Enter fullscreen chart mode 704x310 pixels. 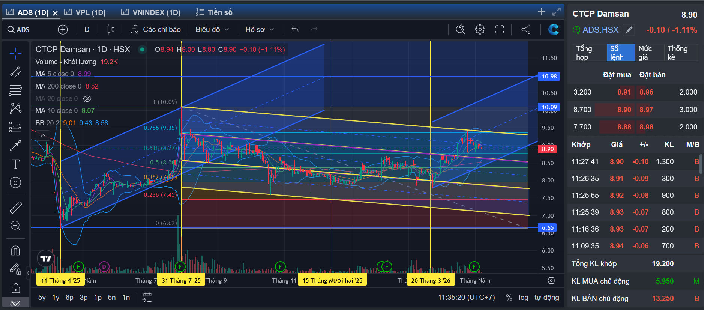pyautogui.click(x=500, y=29)
